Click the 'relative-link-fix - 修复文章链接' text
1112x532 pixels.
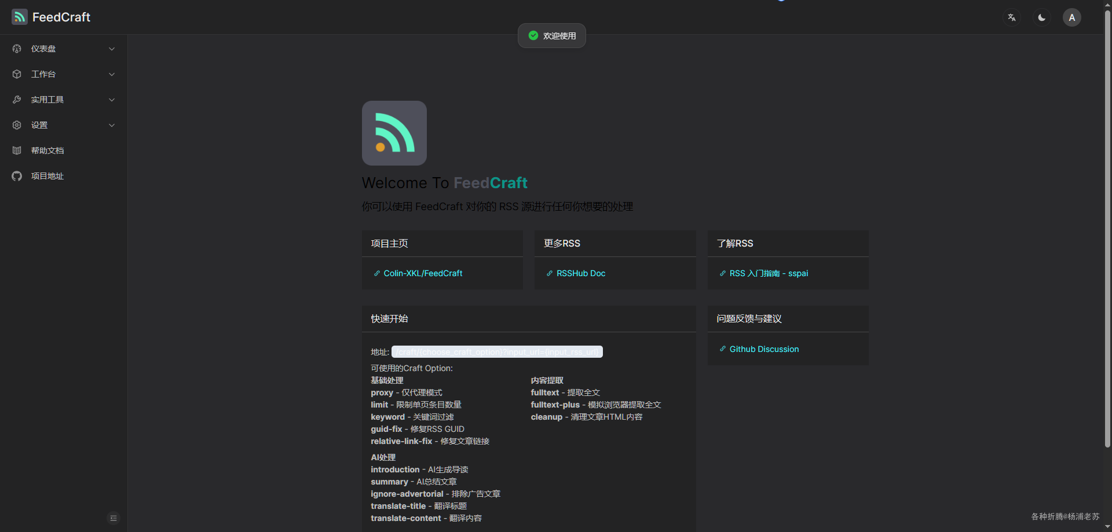tap(430, 441)
